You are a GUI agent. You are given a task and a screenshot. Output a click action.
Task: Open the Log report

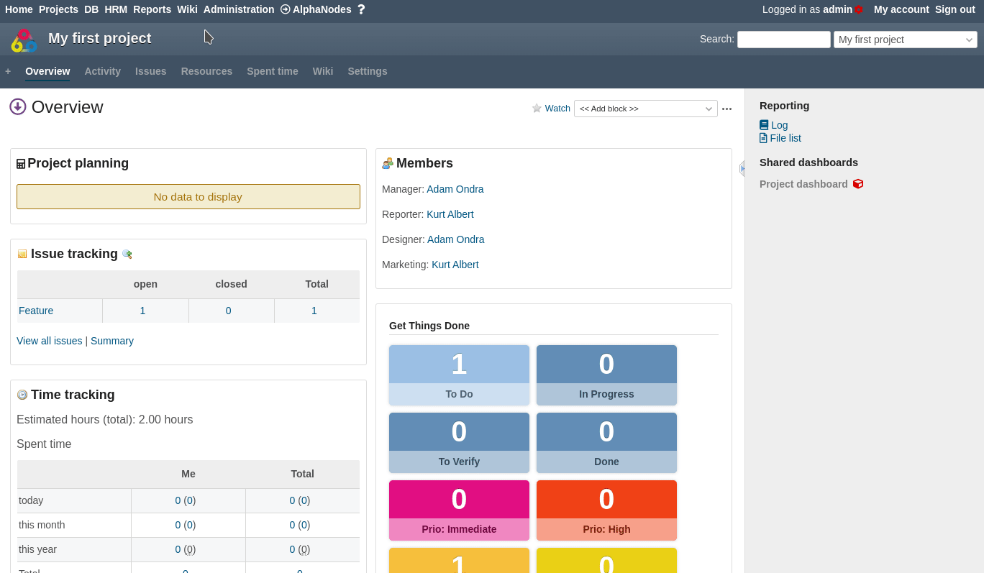tap(778, 124)
